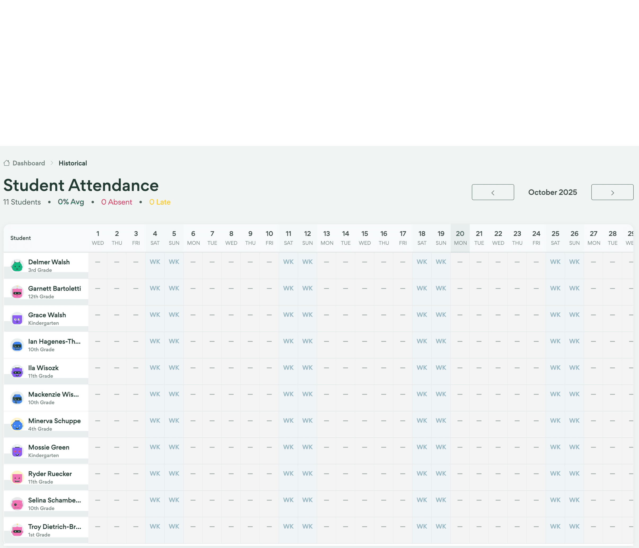Viewport: 639px width, 548px height.
Task: Click Minerva Schuppe's blue robot avatar
Action: coord(17,425)
